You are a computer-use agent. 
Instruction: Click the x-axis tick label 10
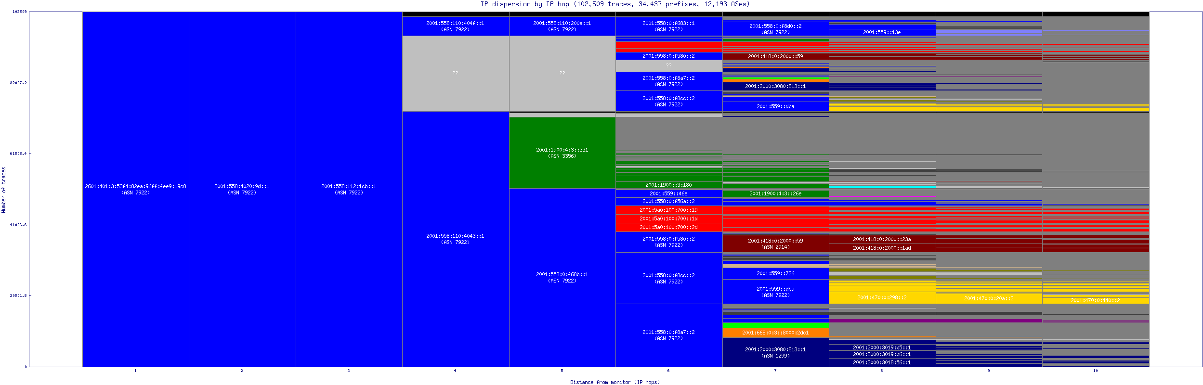pyautogui.click(x=1095, y=371)
